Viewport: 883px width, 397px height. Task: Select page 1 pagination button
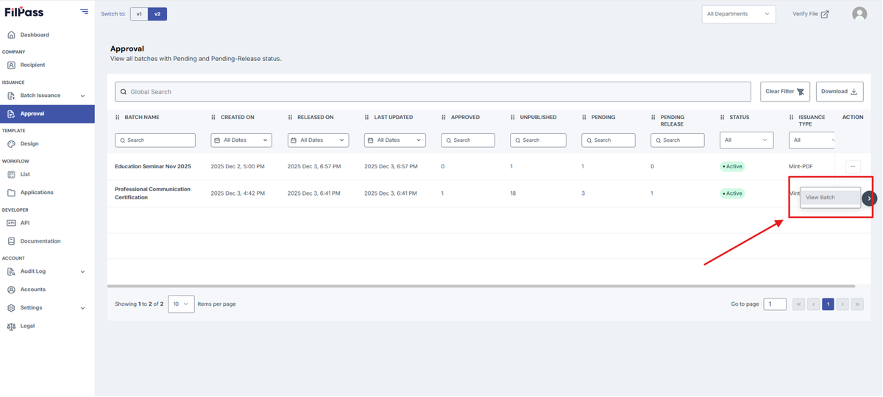tap(828, 304)
